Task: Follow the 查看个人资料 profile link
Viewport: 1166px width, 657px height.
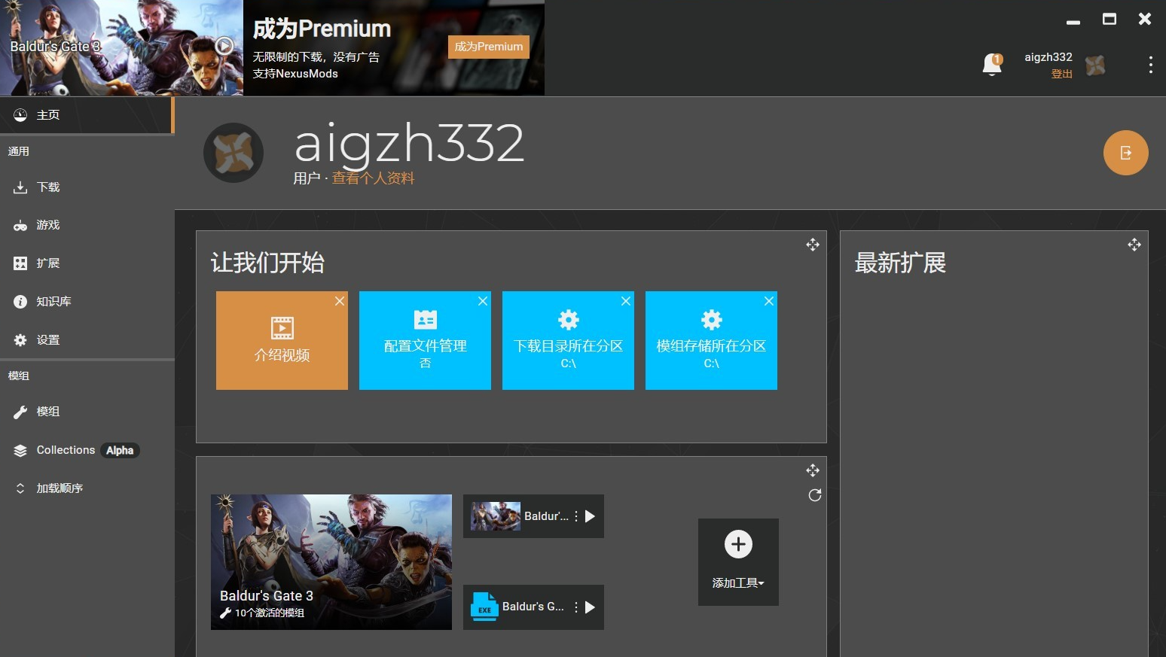Action: click(373, 178)
